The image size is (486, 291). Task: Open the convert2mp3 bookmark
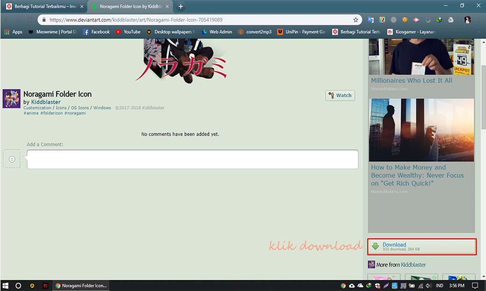click(x=255, y=32)
